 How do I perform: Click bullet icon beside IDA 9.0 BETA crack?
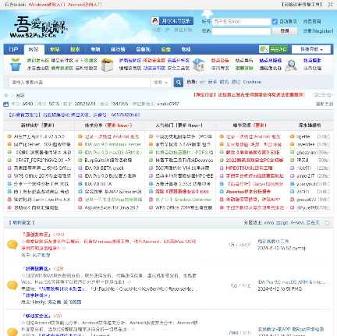point(80,168)
